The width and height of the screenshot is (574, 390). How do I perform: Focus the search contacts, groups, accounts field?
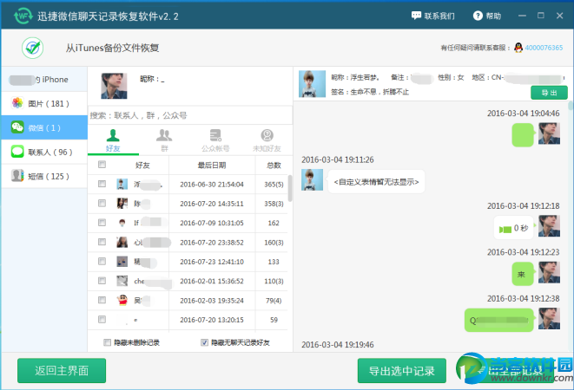click(190, 115)
